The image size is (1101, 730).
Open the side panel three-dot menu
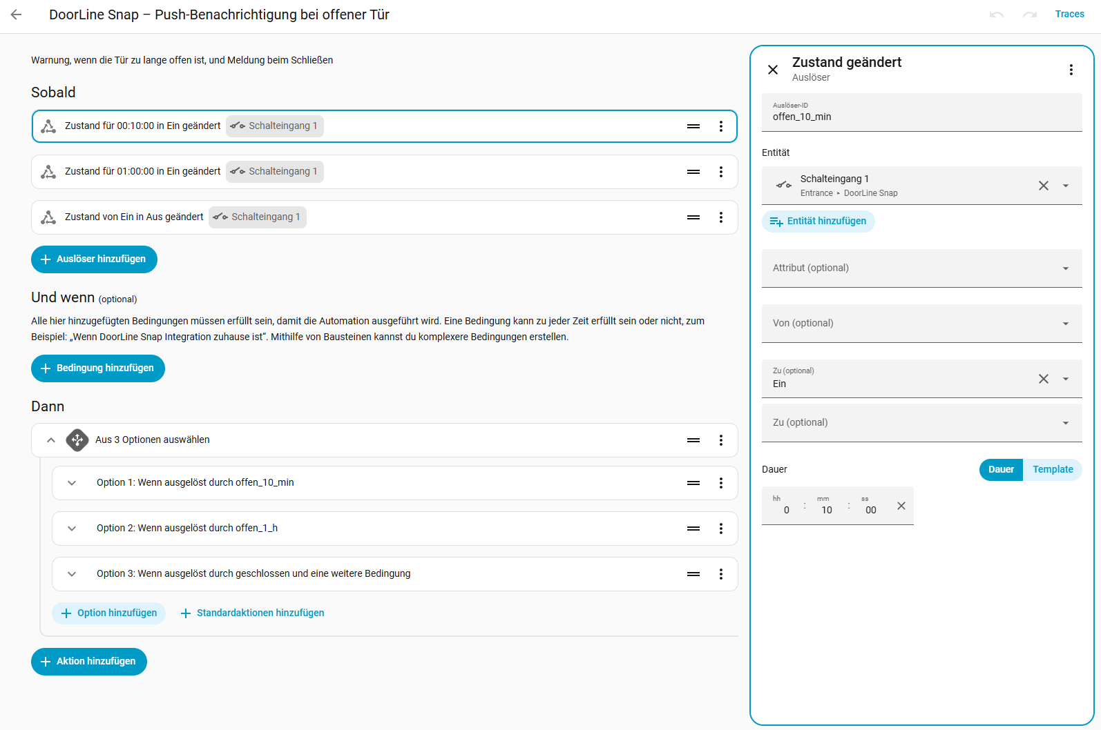1071,70
